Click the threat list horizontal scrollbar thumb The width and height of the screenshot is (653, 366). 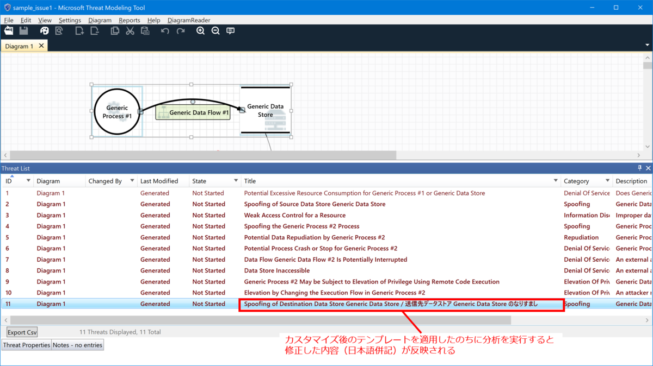(x=261, y=320)
